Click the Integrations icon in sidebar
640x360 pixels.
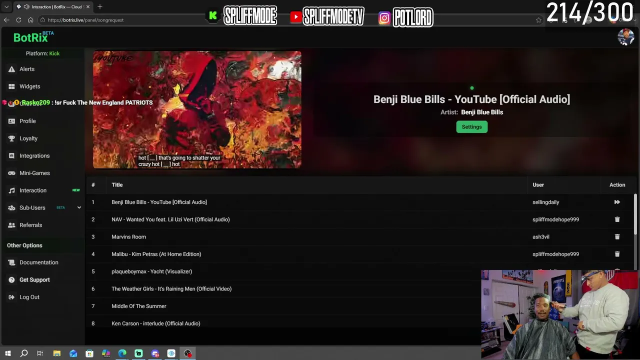(11, 156)
